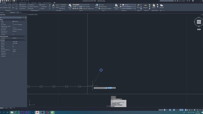Expand the Layers (Слои) panel title
Viewport: 203px width, 114px height.
point(81,10)
